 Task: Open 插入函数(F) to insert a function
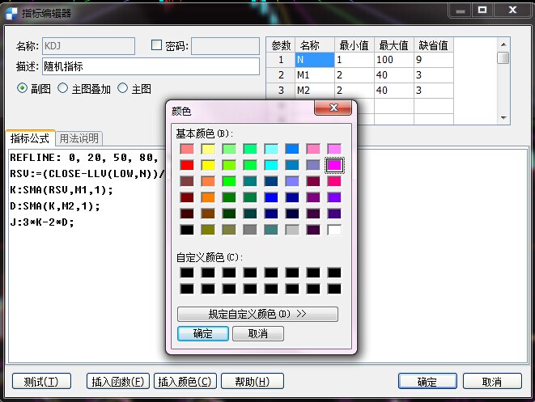click(x=117, y=382)
